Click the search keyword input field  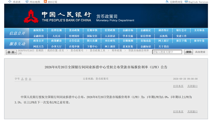(x=167, y=52)
